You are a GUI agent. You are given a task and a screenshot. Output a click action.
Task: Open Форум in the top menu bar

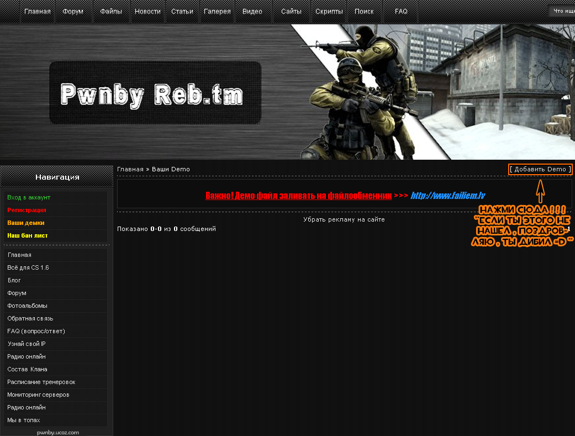coord(73,12)
